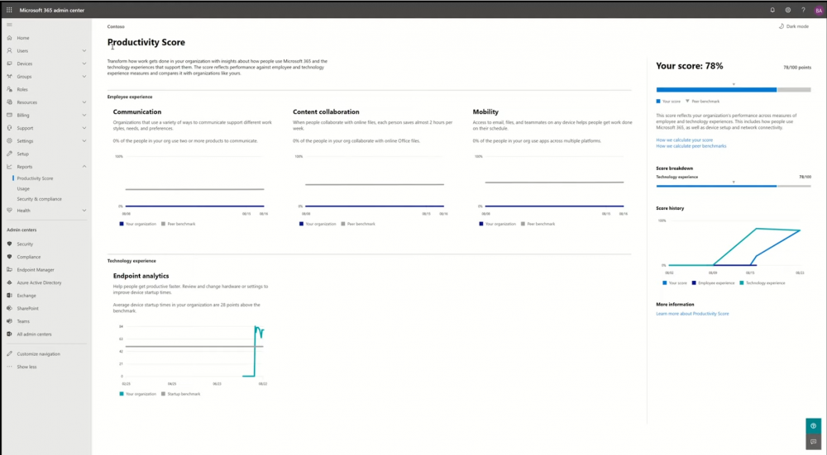Open the Endpoint analytics card heading
827x455 pixels.
pyautogui.click(x=141, y=276)
